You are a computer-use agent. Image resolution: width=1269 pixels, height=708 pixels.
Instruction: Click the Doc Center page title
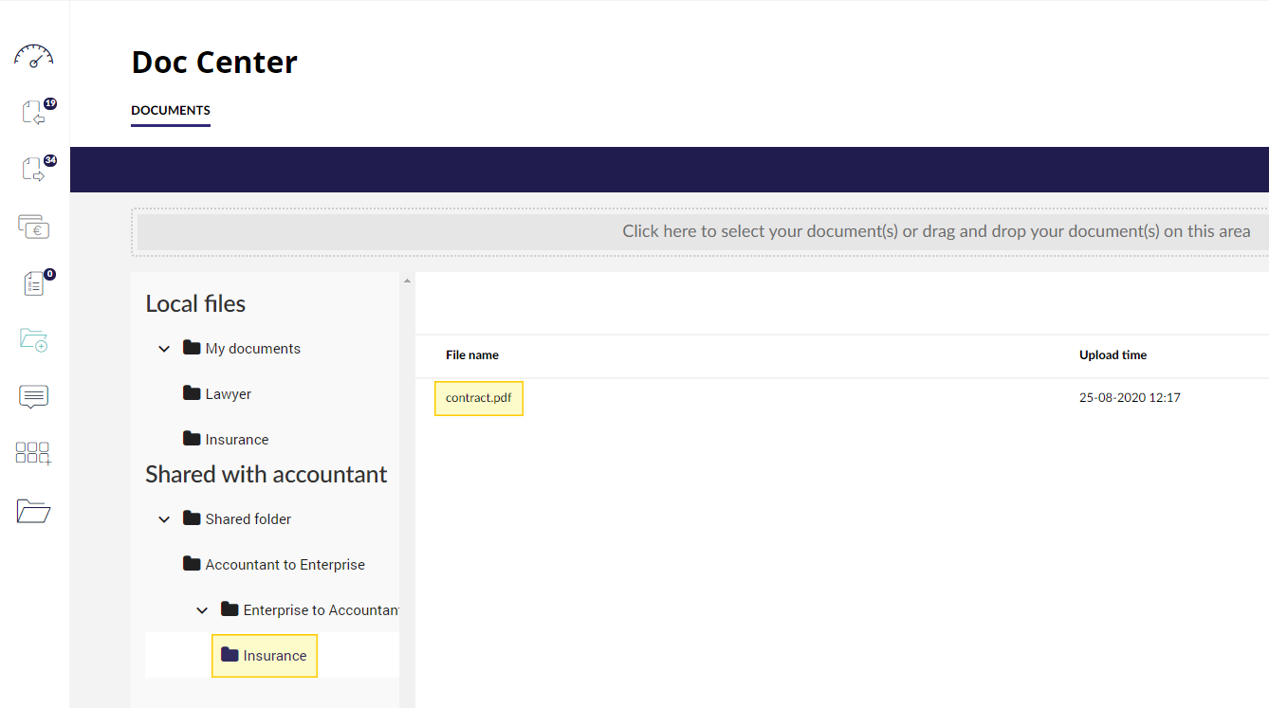pyautogui.click(x=214, y=62)
